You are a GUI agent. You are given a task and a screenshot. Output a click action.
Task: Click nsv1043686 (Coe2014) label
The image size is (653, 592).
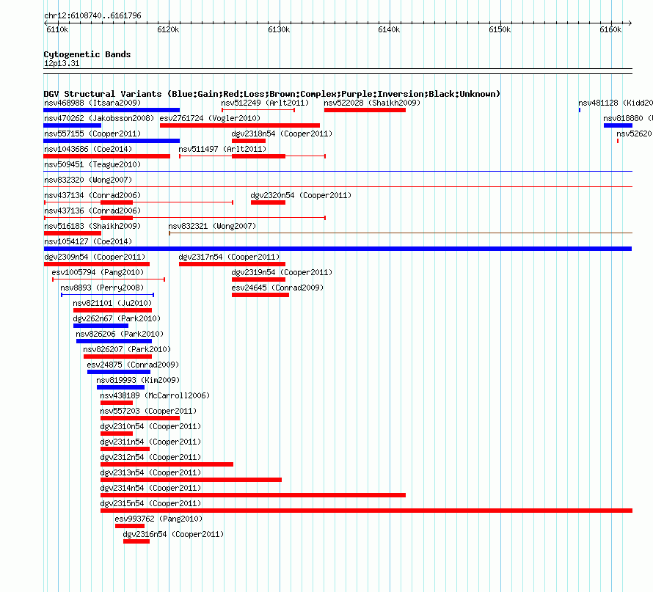[88, 149]
